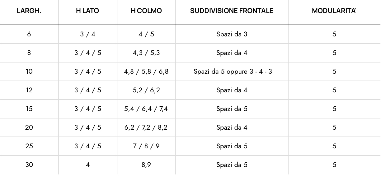The image size is (381, 176).
Task: Click the '4,8 / 5,8 / 6,8' cell
Action: tap(146, 72)
